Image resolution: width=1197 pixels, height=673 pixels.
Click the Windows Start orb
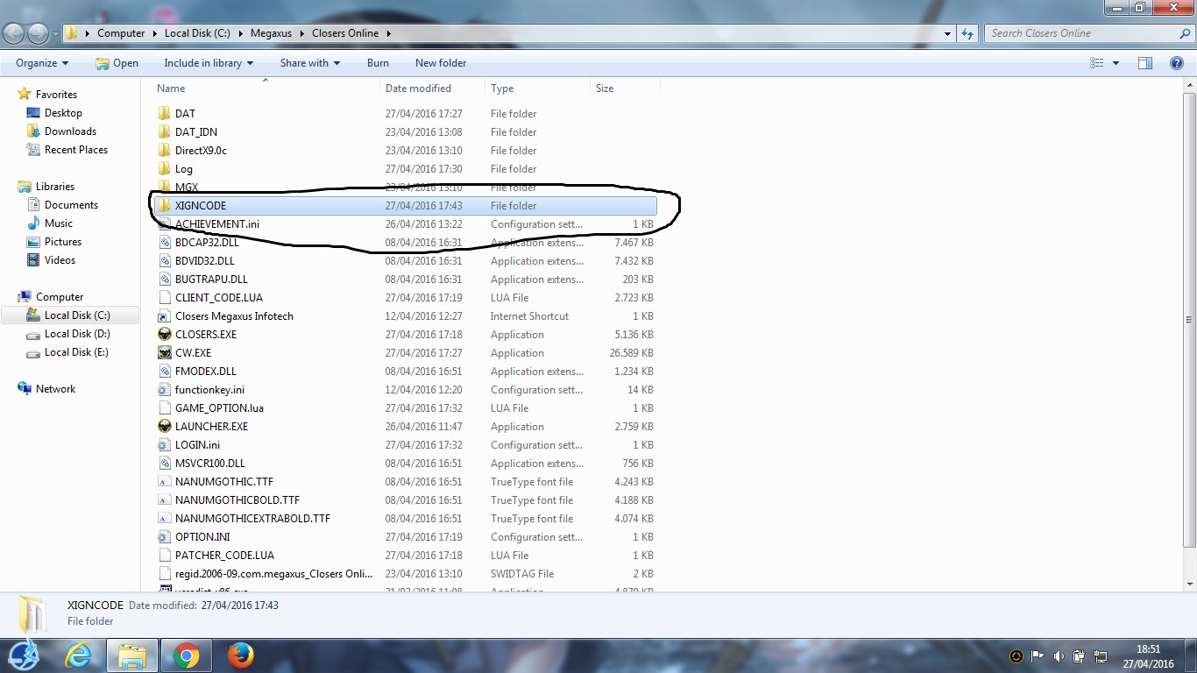click(25, 655)
